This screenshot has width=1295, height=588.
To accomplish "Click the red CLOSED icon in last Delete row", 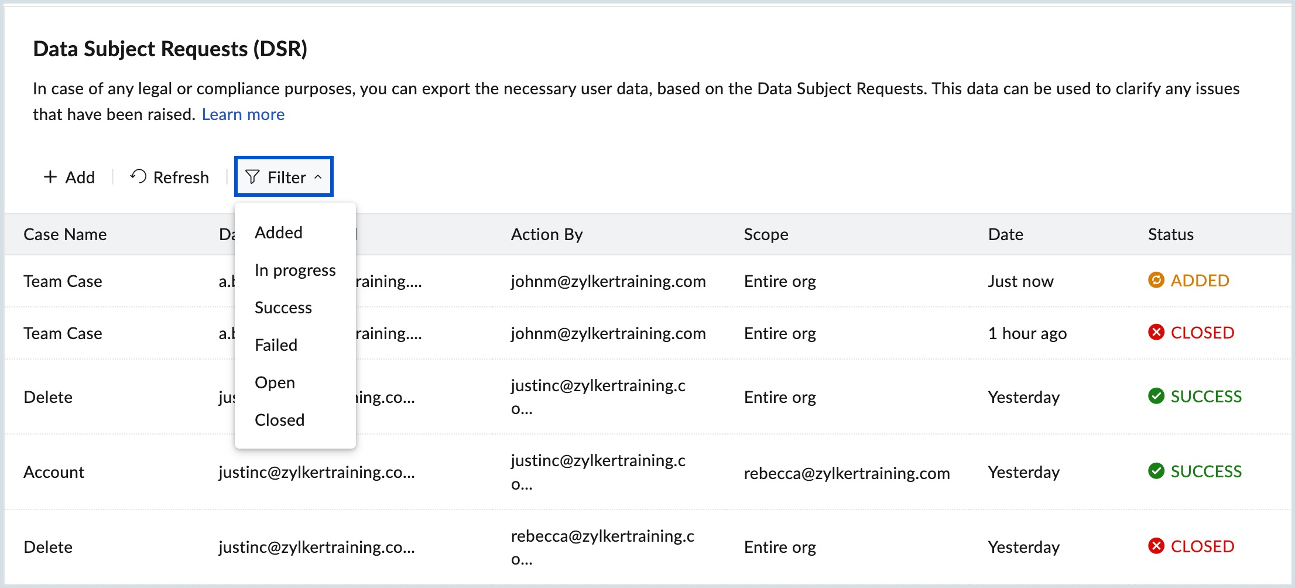I will pyautogui.click(x=1156, y=546).
